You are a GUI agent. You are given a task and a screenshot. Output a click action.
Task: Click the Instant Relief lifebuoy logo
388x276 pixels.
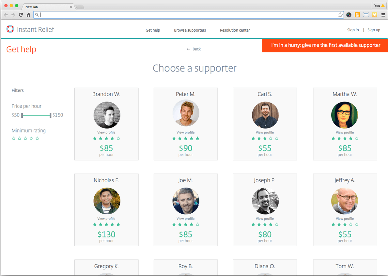click(x=10, y=29)
